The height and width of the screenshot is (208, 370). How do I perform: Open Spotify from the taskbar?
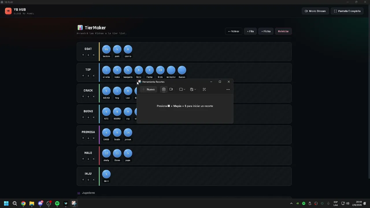57,203
